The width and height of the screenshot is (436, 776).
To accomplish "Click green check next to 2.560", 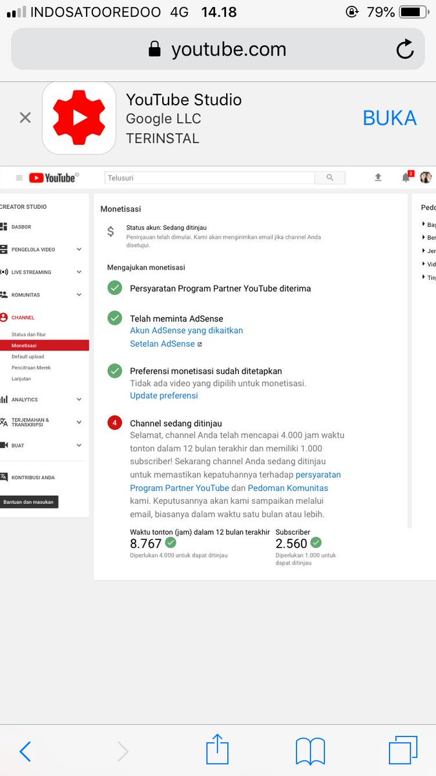I will (316, 543).
